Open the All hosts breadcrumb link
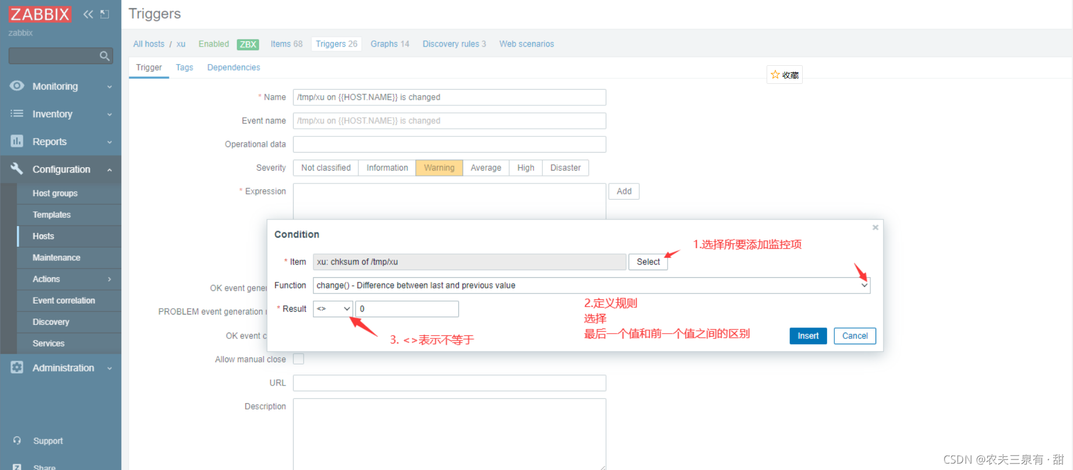1073x470 pixels. click(x=149, y=44)
